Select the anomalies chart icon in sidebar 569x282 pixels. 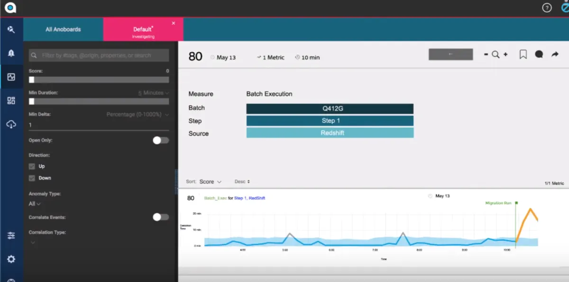point(11,77)
